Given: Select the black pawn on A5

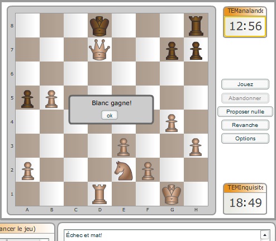Looking at the screenshot, I should tap(27, 99).
